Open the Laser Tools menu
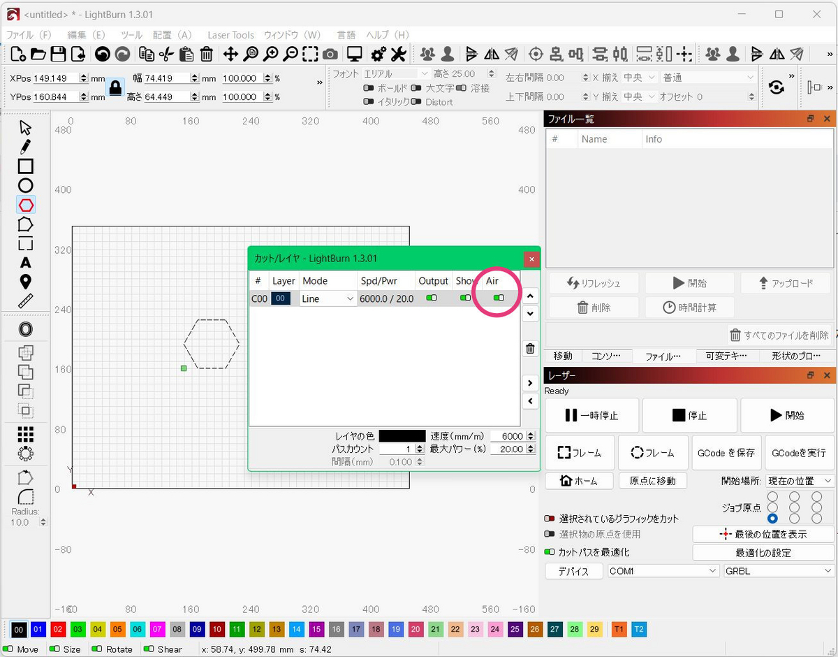 (230, 35)
